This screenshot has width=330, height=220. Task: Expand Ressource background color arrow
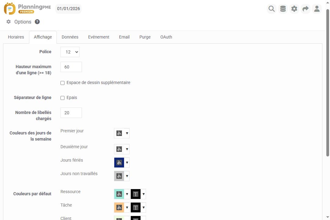127,194
